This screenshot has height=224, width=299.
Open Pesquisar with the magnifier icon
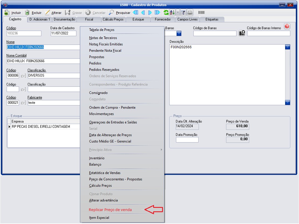coord(111,13)
